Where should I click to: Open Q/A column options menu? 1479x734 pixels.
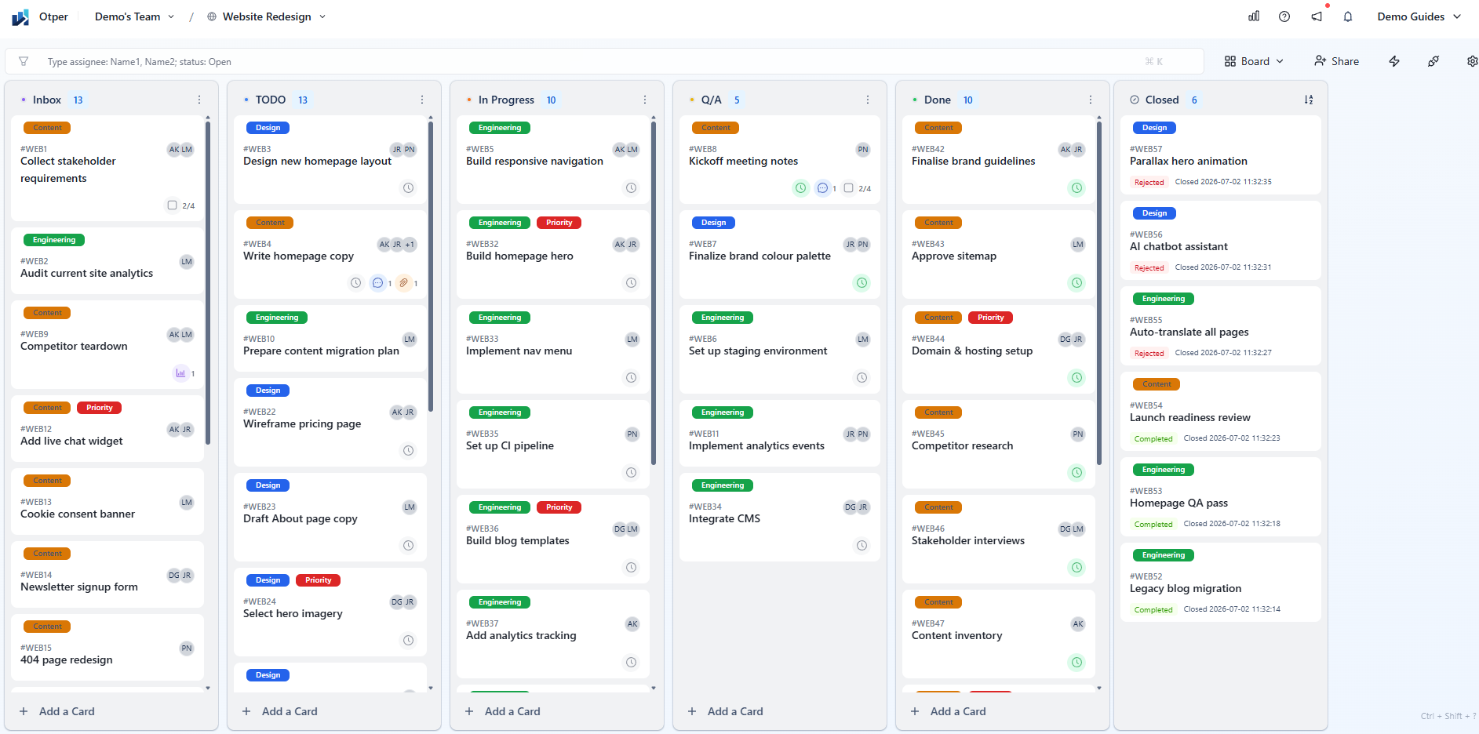(x=868, y=100)
